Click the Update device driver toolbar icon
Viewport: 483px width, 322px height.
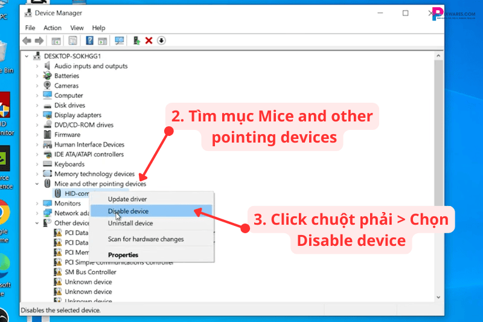[137, 40]
